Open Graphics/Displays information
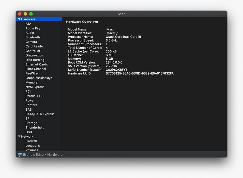This screenshot has height=178, width=243. [x=39, y=78]
